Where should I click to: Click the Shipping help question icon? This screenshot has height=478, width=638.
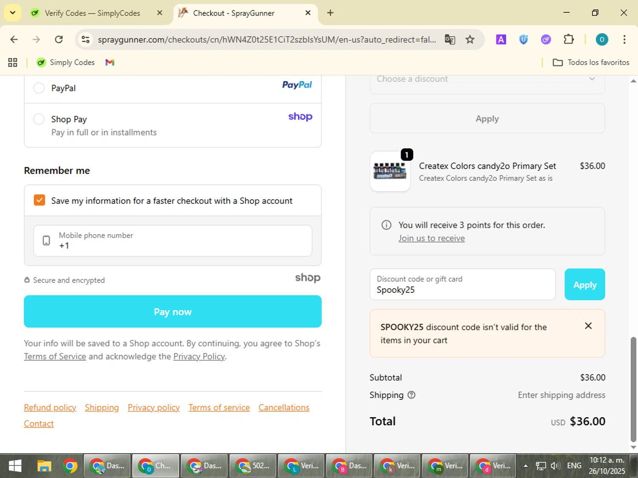pos(411,395)
